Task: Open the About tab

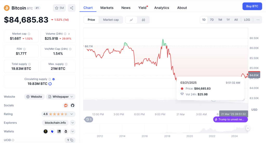Action: [x=182, y=8]
